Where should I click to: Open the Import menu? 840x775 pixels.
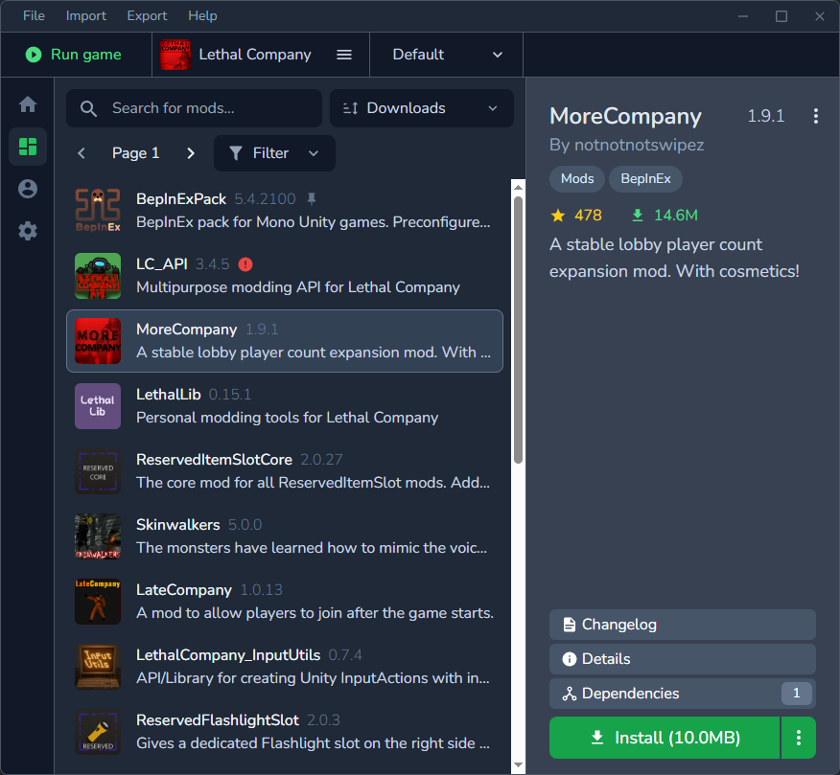coord(85,16)
